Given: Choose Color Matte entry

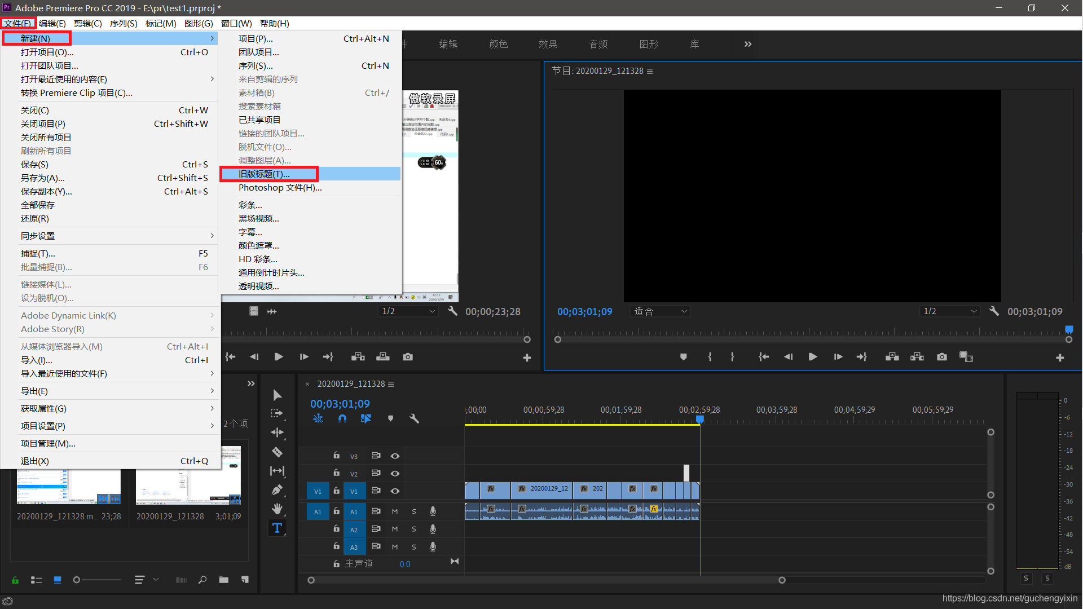Looking at the screenshot, I should (311, 245).
